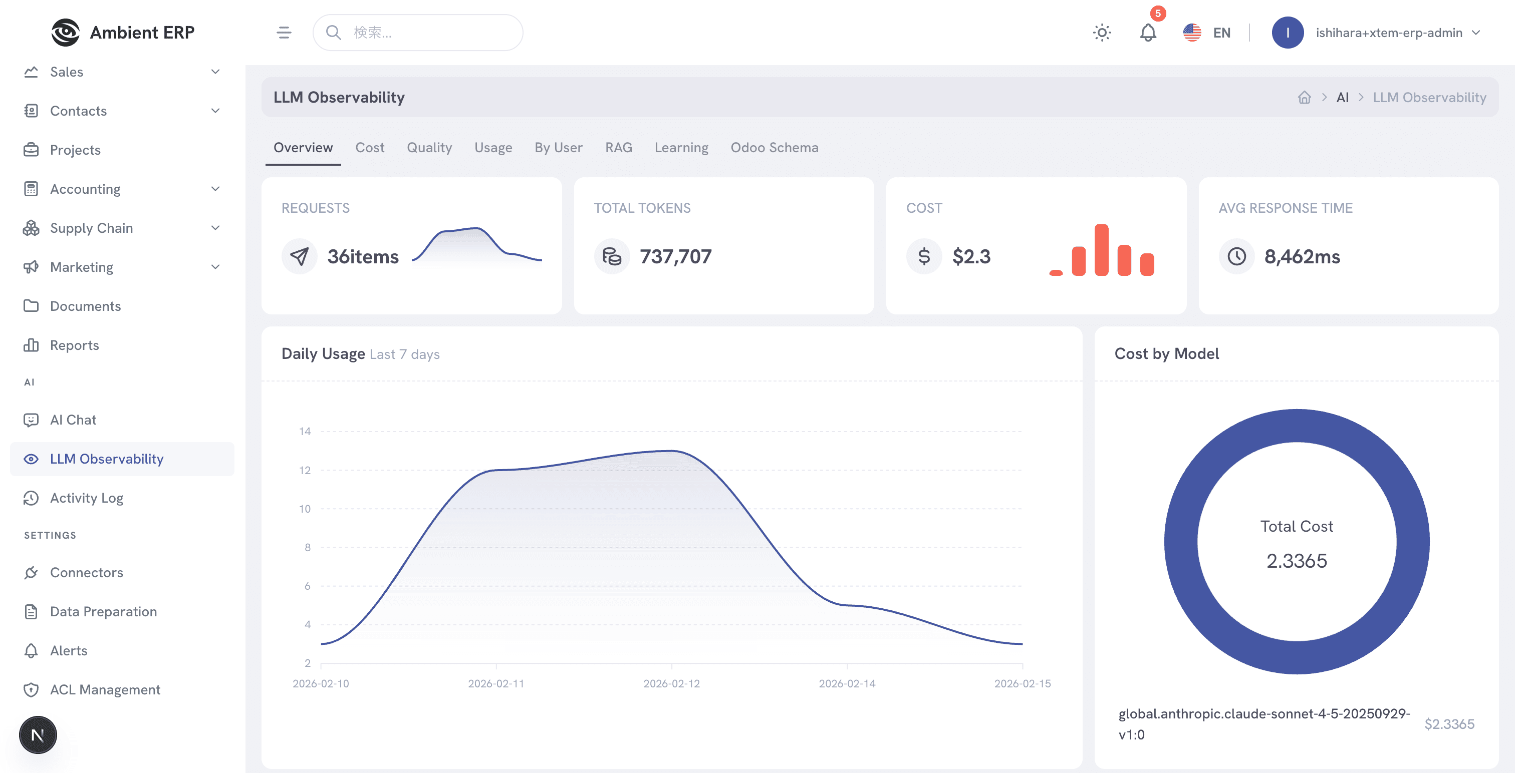
Task: Open the notifications bell
Action: [x=1147, y=33]
